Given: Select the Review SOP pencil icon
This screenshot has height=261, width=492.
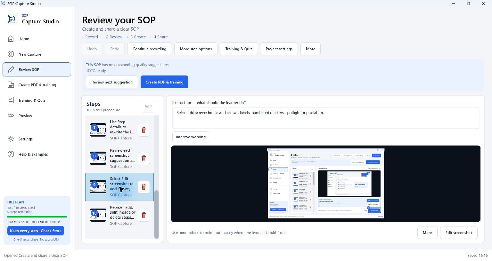Looking at the screenshot, I should click(x=11, y=70).
